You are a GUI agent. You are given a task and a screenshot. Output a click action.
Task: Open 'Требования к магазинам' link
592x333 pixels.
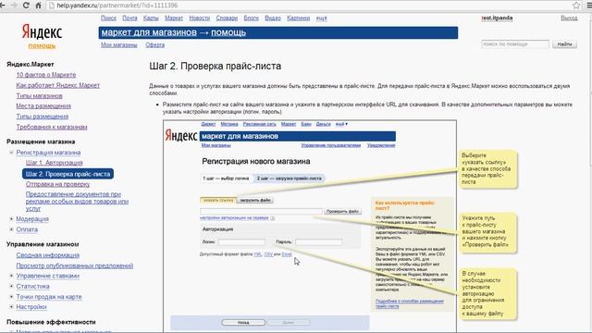pyautogui.click(x=52, y=127)
